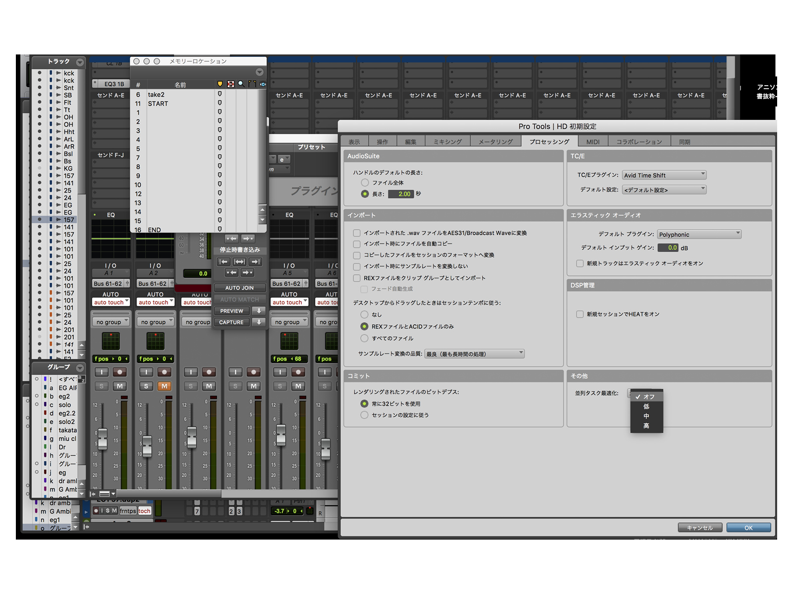
Task: Click the marker icon on the START row
Action: (220, 103)
